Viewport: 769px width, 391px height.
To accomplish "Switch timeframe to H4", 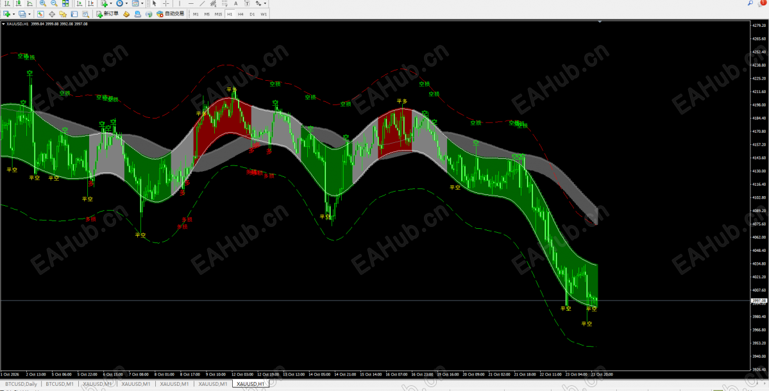I will 241,13.
